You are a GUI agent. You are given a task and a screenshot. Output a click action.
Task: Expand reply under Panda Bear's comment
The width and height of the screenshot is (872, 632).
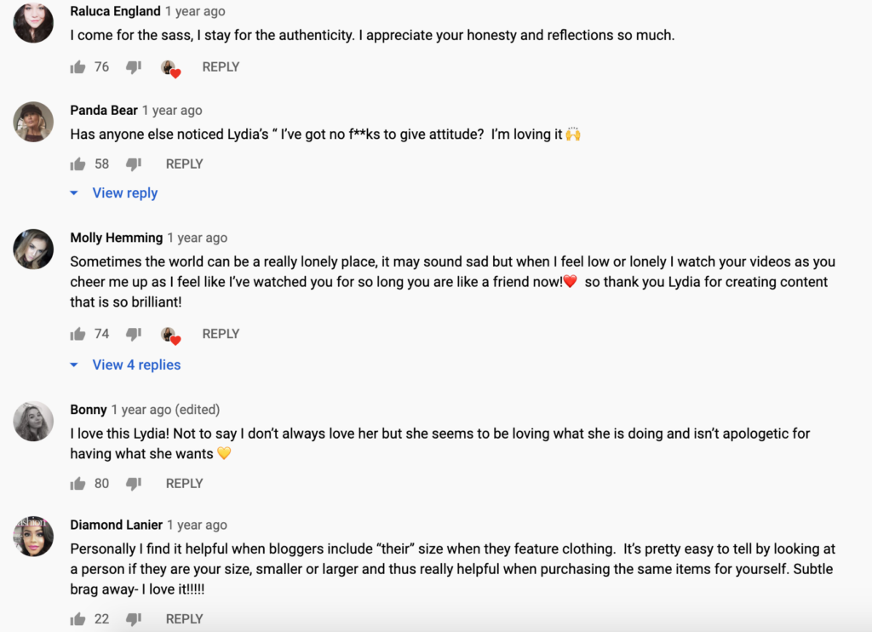[x=124, y=193]
